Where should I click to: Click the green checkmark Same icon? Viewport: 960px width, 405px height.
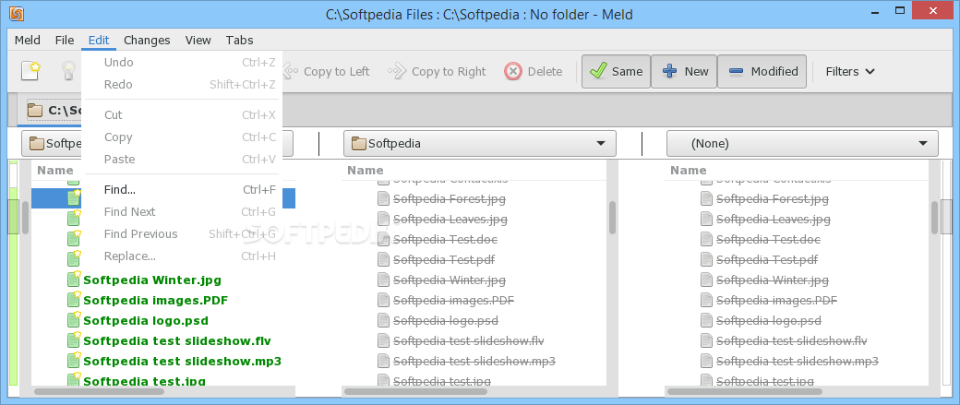(x=597, y=72)
